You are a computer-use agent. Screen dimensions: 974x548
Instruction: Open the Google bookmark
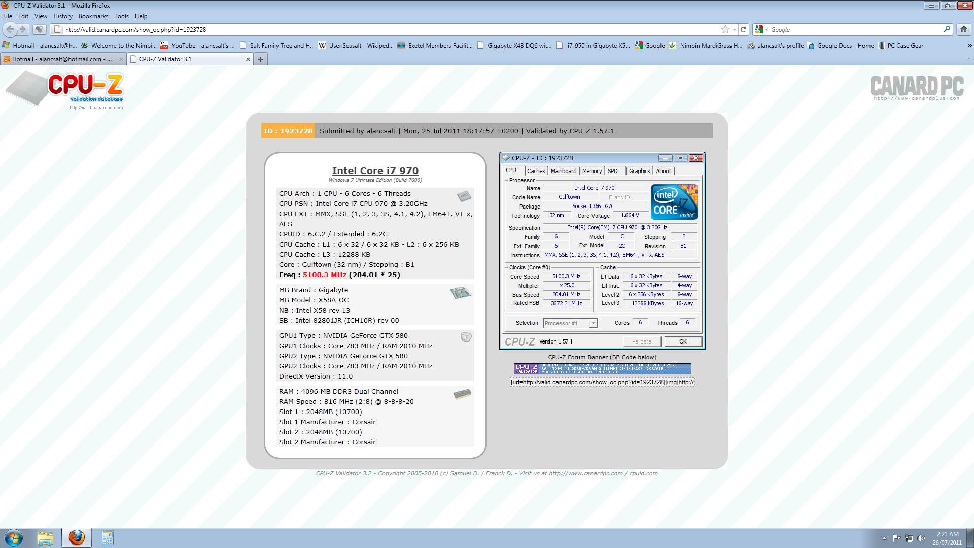coord(650,45)
